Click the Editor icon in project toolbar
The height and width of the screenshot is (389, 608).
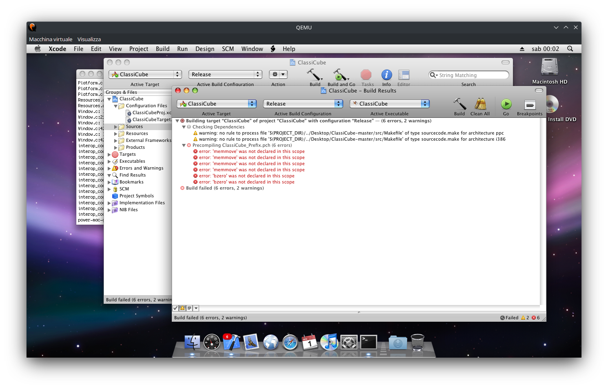pos(404,75)
